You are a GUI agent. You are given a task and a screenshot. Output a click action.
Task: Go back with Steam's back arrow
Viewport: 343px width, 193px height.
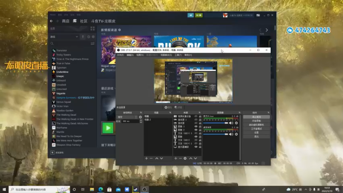(51, 21)
